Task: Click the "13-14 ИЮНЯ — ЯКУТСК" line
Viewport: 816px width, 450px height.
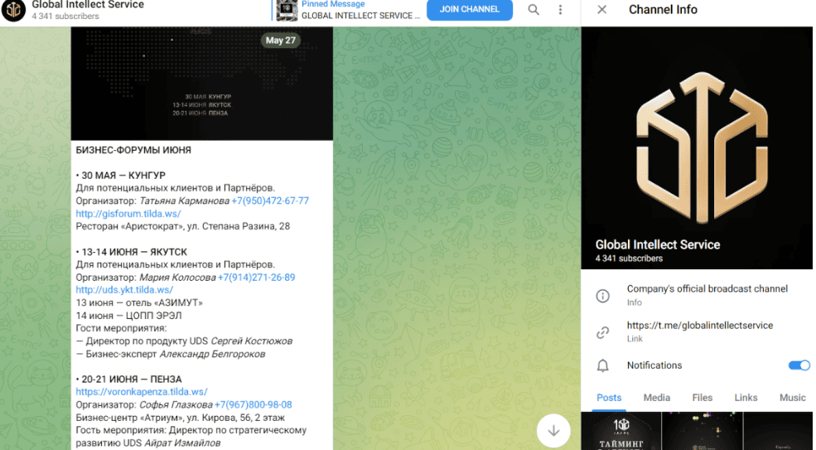Action: point(131,252)
